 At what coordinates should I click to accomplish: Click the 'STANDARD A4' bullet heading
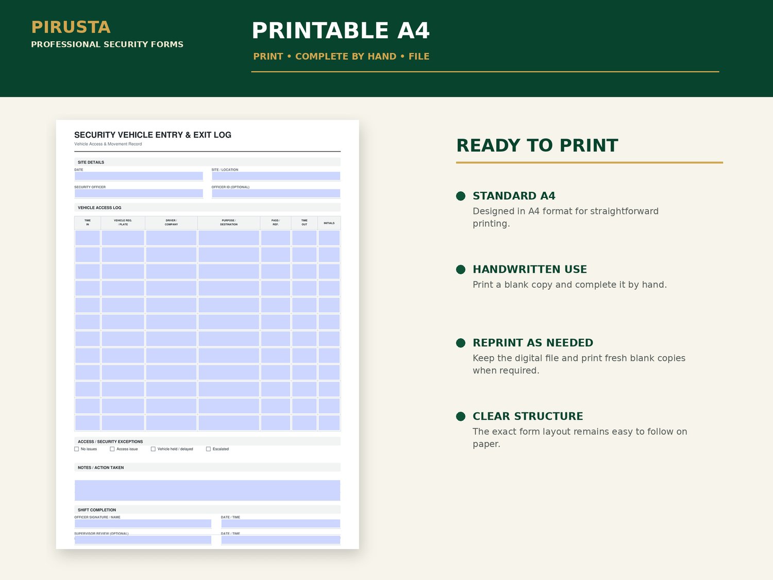point(514,196)
